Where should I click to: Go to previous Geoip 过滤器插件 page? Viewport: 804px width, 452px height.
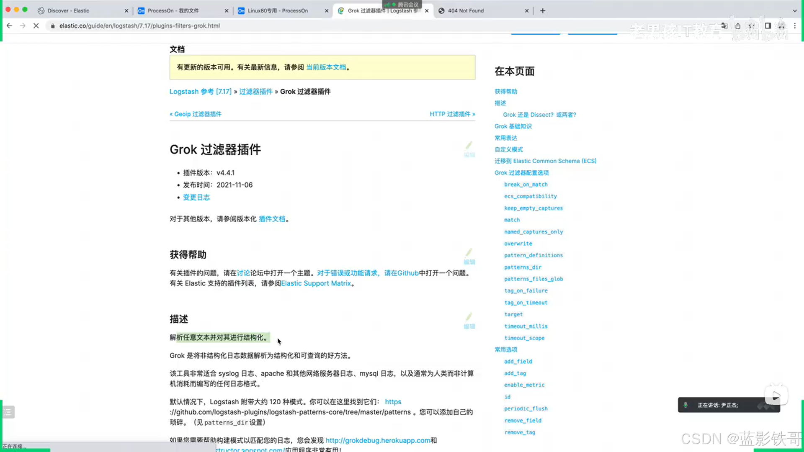point(196,114)
